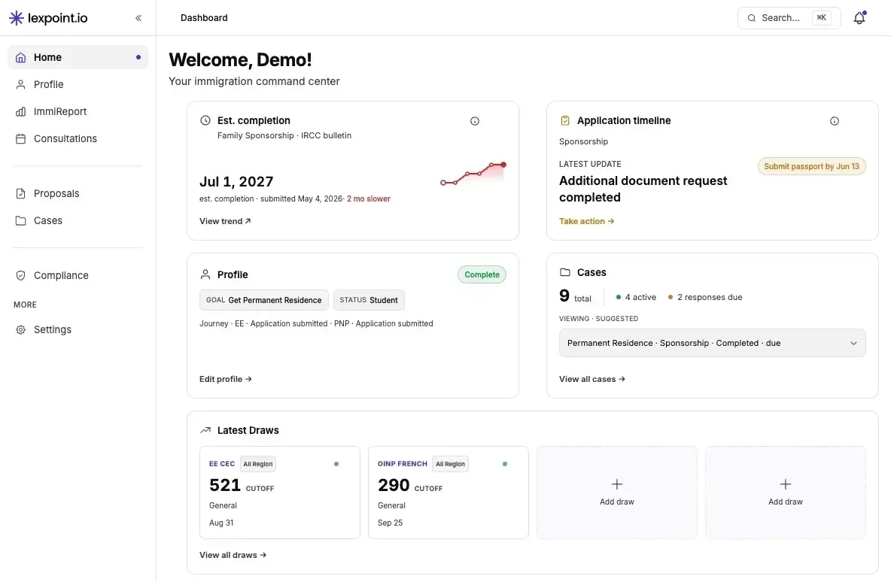Click the Complete status badge

click(482, 274)
